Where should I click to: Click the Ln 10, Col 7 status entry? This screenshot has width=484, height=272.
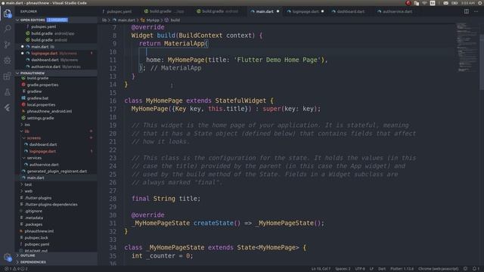tap(321, 269)
